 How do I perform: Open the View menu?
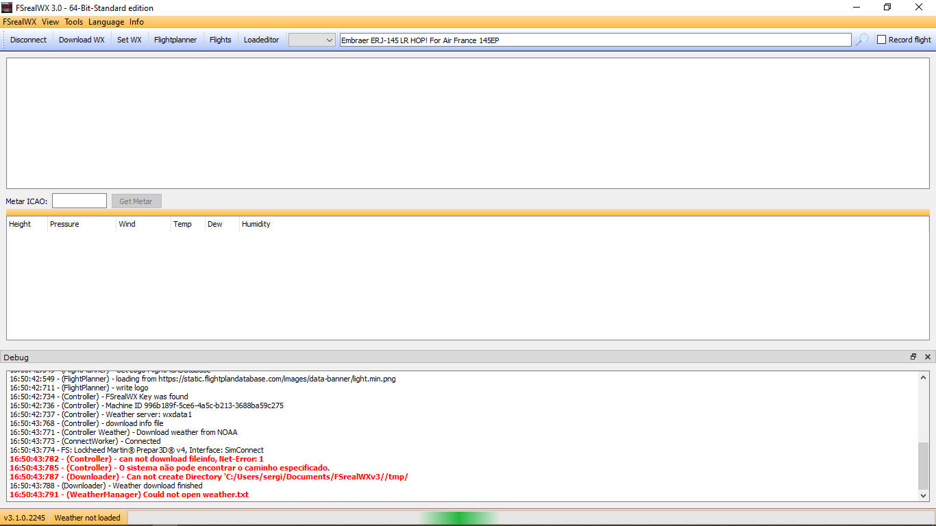tap(50, 22)
